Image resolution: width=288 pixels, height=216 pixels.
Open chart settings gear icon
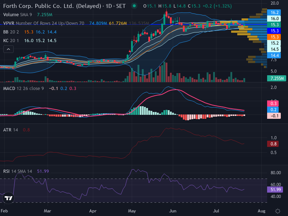coord(278,211)
